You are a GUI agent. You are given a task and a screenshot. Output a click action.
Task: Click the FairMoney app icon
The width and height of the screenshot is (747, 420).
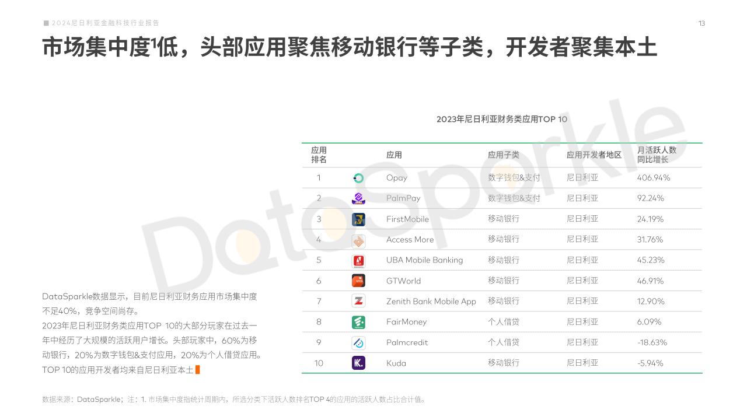[x=358, y=322]
